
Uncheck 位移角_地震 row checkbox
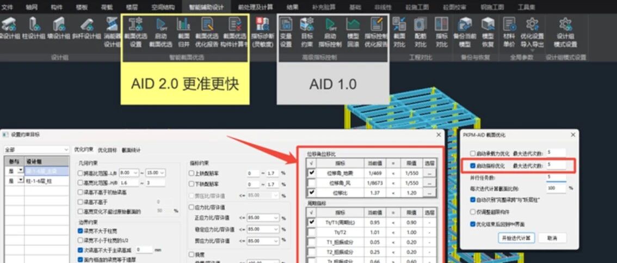(312, 173)
